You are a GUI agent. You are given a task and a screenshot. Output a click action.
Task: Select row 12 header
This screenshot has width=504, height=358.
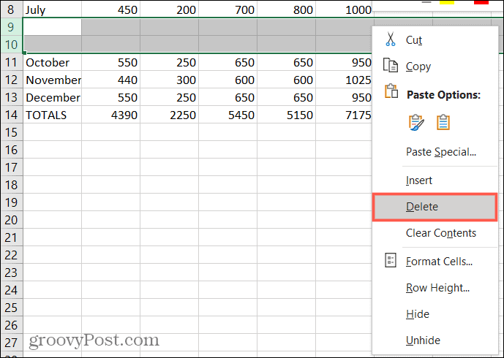[x=12, y=80]
